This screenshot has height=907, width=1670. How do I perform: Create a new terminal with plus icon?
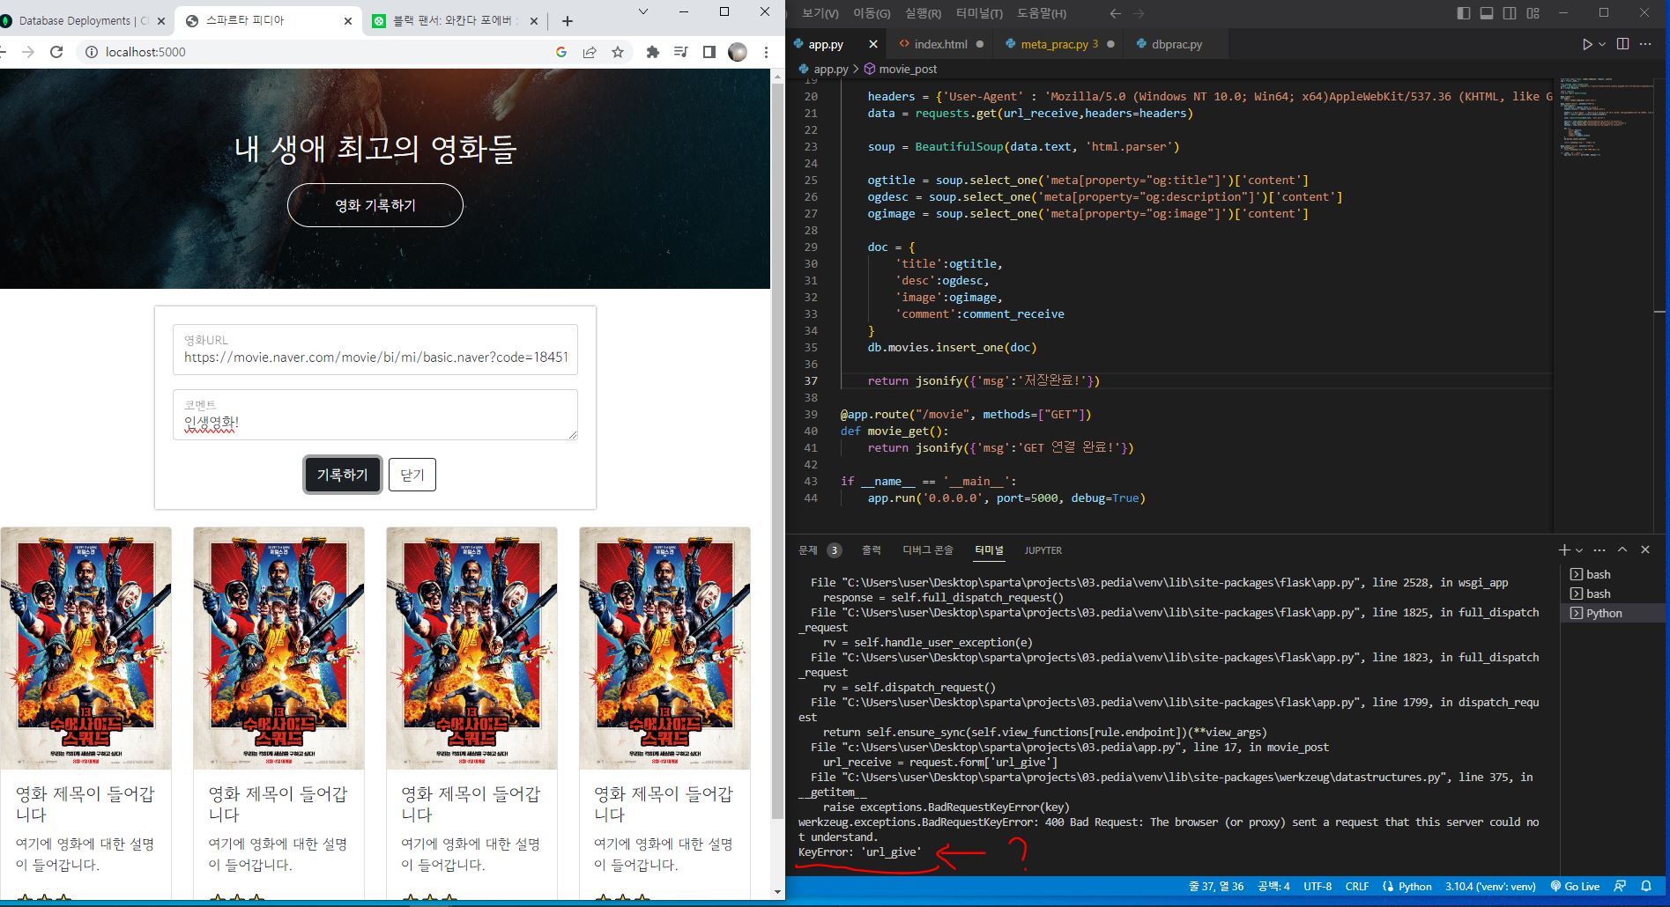pyautogui.click(x=1564, y=549)
